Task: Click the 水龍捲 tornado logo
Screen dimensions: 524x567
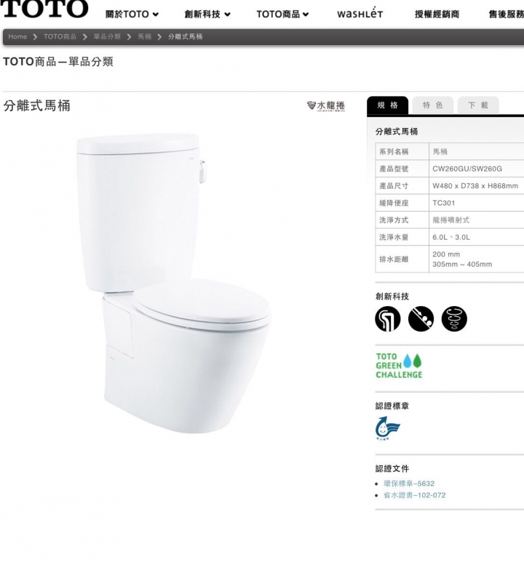Action: coord(325,106)
